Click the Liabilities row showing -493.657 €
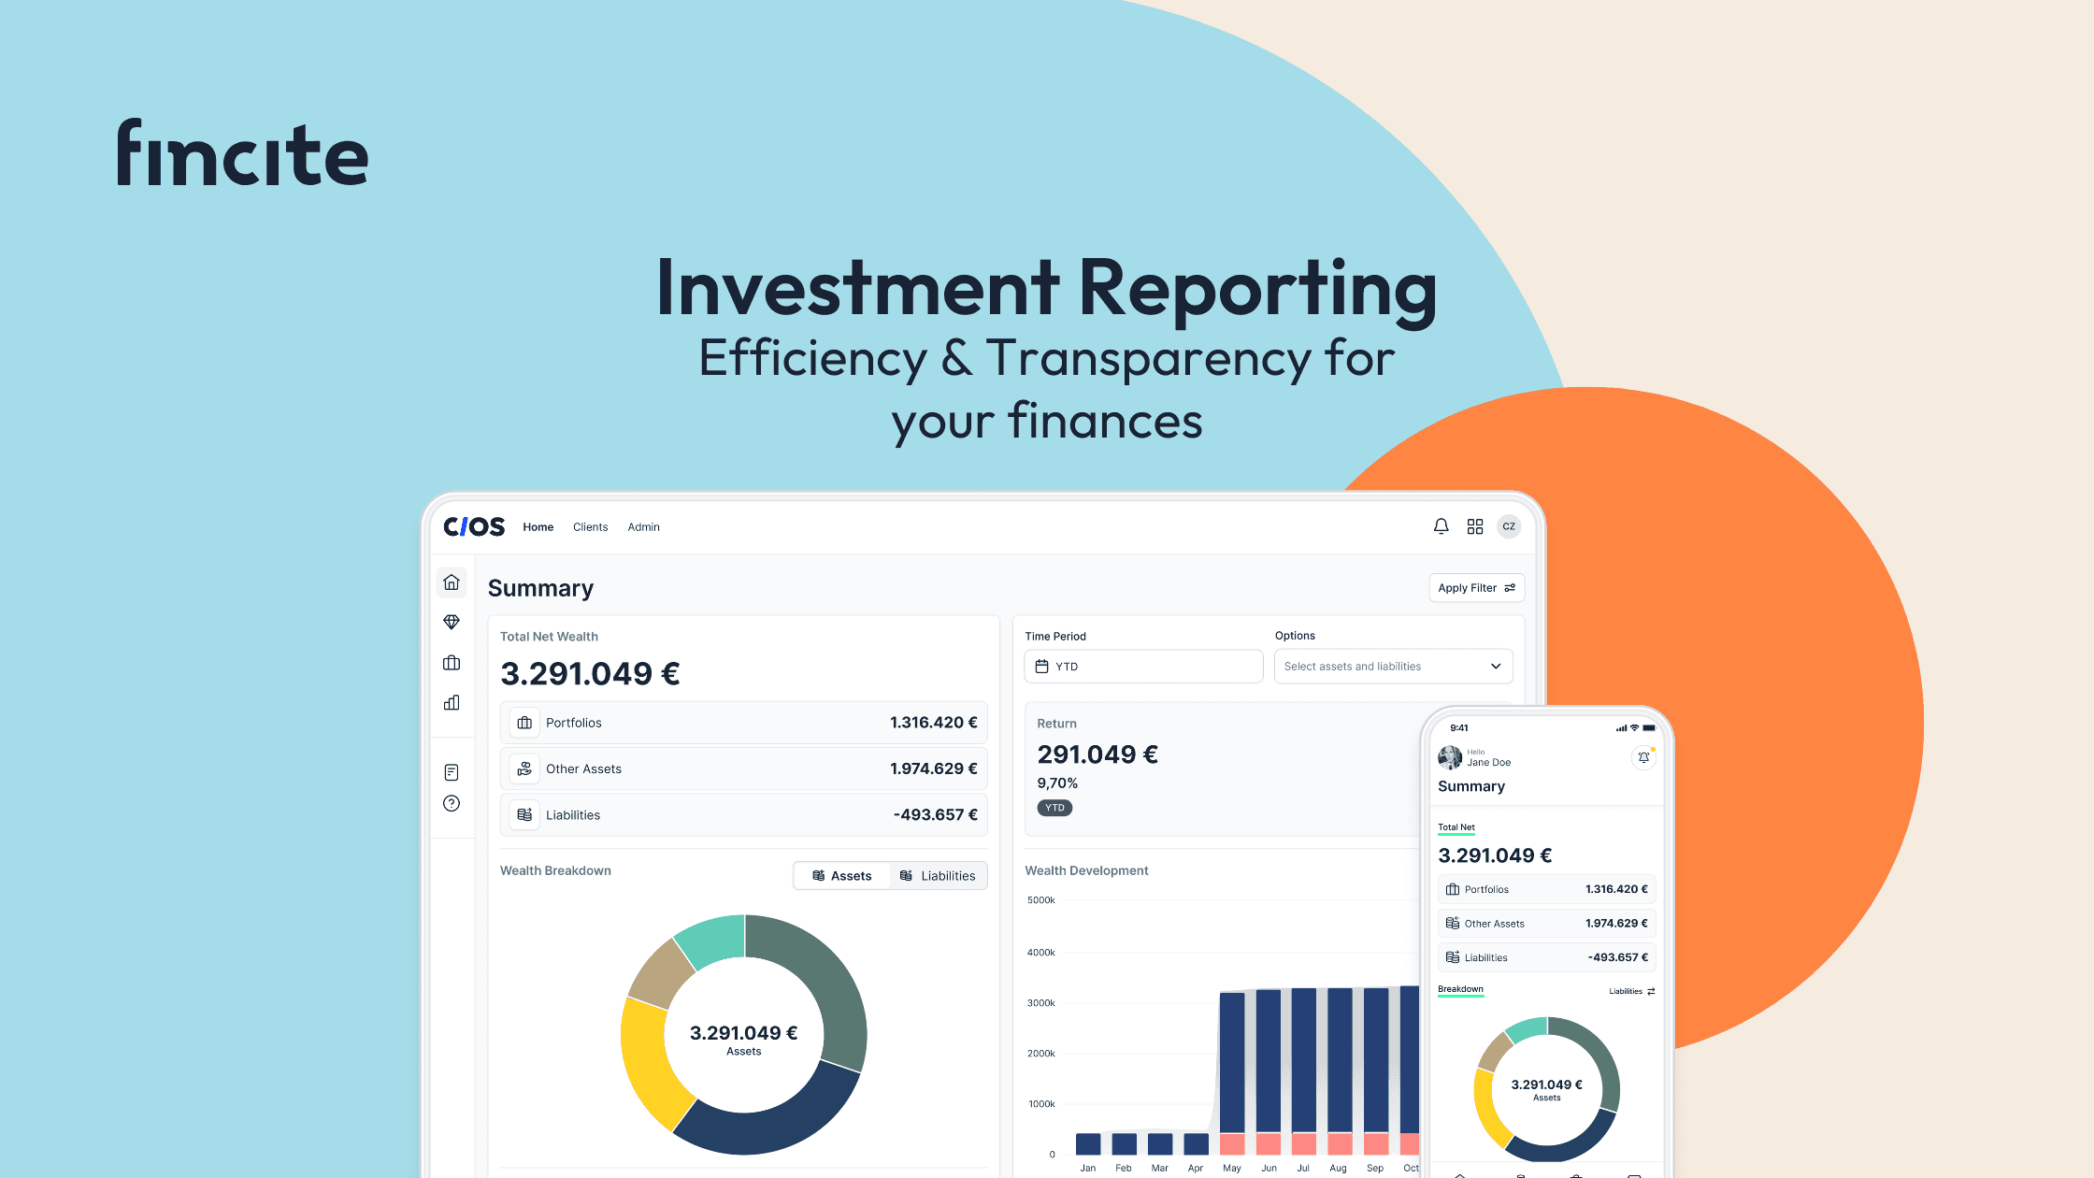This screenshot has width=2094, height=1178. [743, 815]
